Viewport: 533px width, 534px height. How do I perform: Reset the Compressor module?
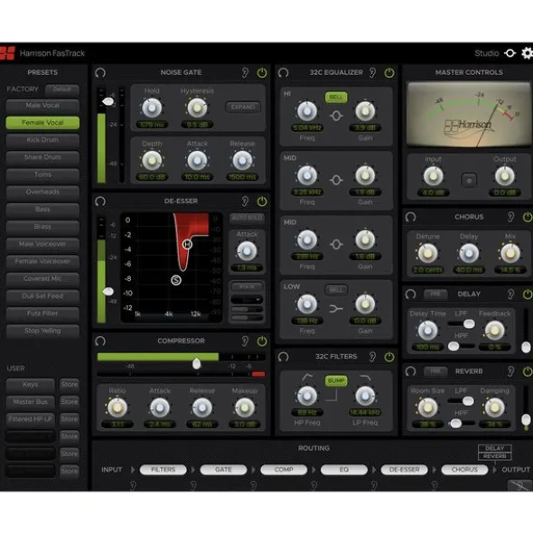coord(100,342)
